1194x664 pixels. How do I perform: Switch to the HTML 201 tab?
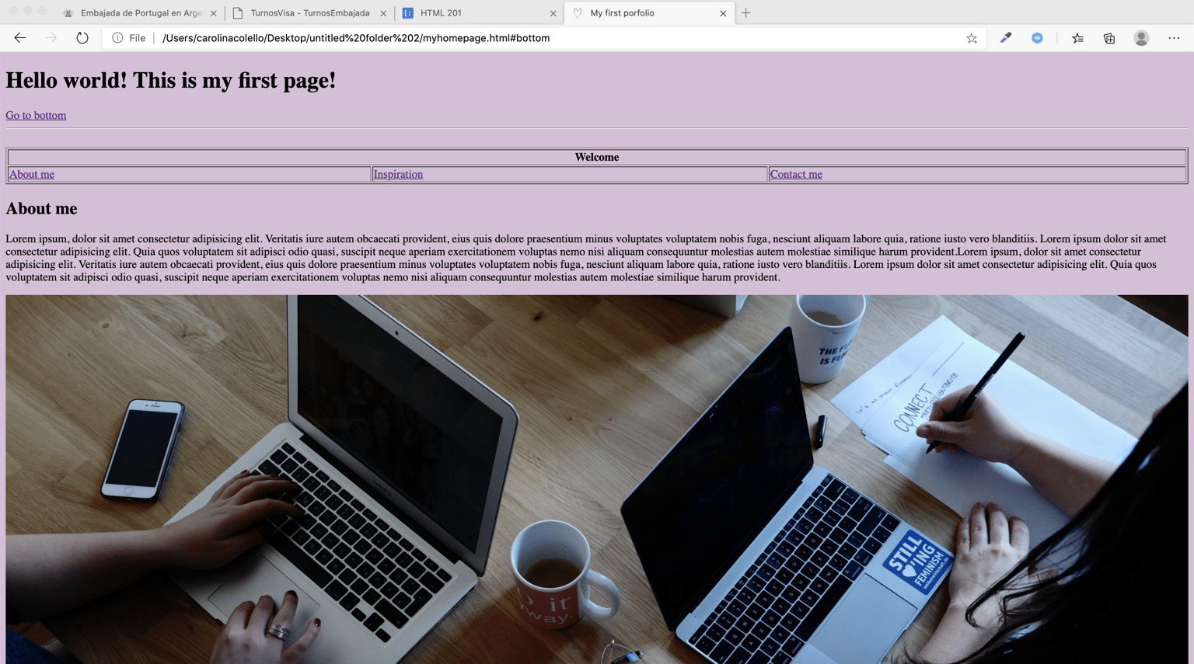480,13
